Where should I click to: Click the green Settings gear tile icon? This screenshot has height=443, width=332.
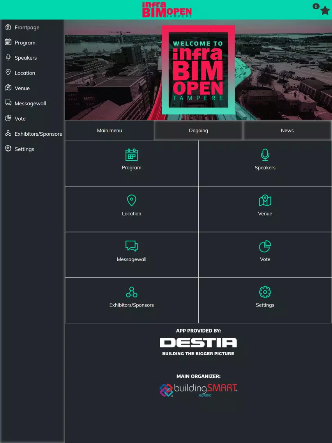(265, 292)
